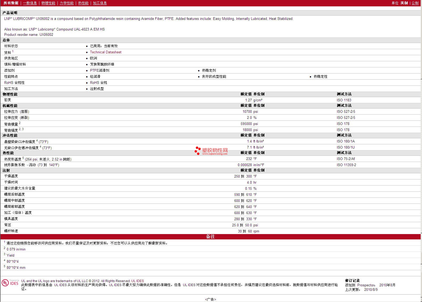Select the 热变形温度 value 232
The width and height of the screenshot is (422, 302).
(x=249, y=159)
